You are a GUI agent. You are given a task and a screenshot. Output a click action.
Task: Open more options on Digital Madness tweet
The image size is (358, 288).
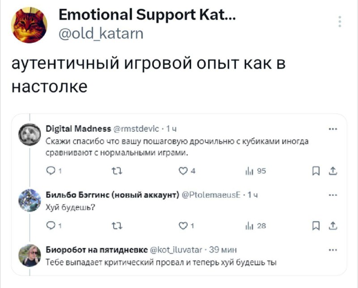[333, 129]
